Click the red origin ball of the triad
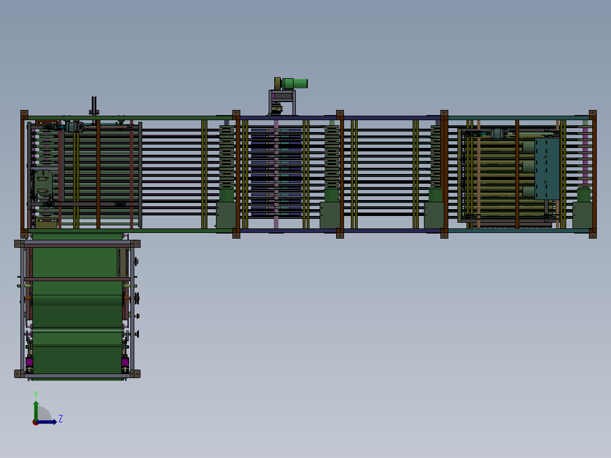611x458 pixels. click(x=35, y=423)
